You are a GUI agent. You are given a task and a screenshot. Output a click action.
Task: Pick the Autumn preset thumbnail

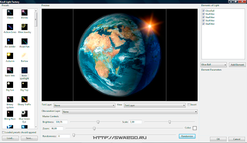click(x=10, y=56)
